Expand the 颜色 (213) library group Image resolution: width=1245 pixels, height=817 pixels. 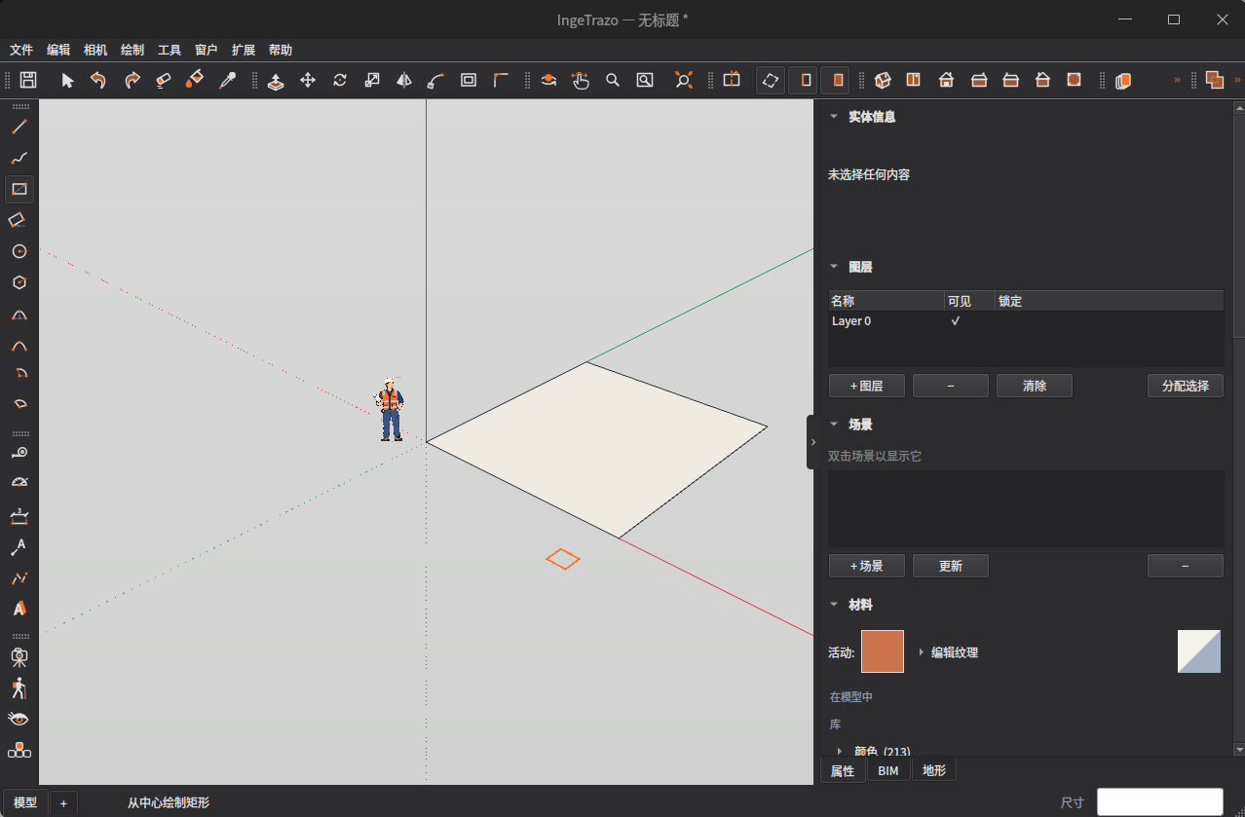(840, 751)
